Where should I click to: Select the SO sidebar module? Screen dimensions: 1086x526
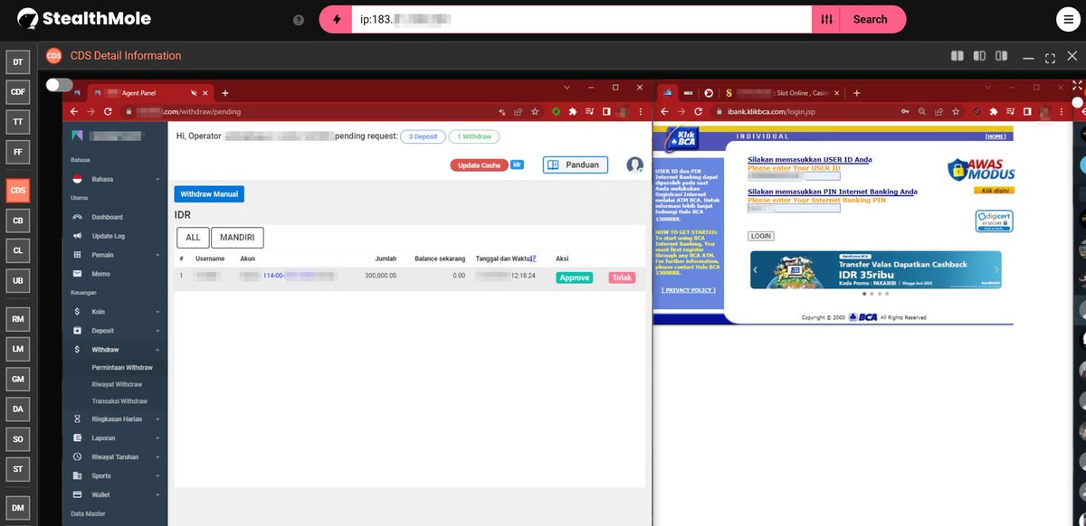(18, 438)
